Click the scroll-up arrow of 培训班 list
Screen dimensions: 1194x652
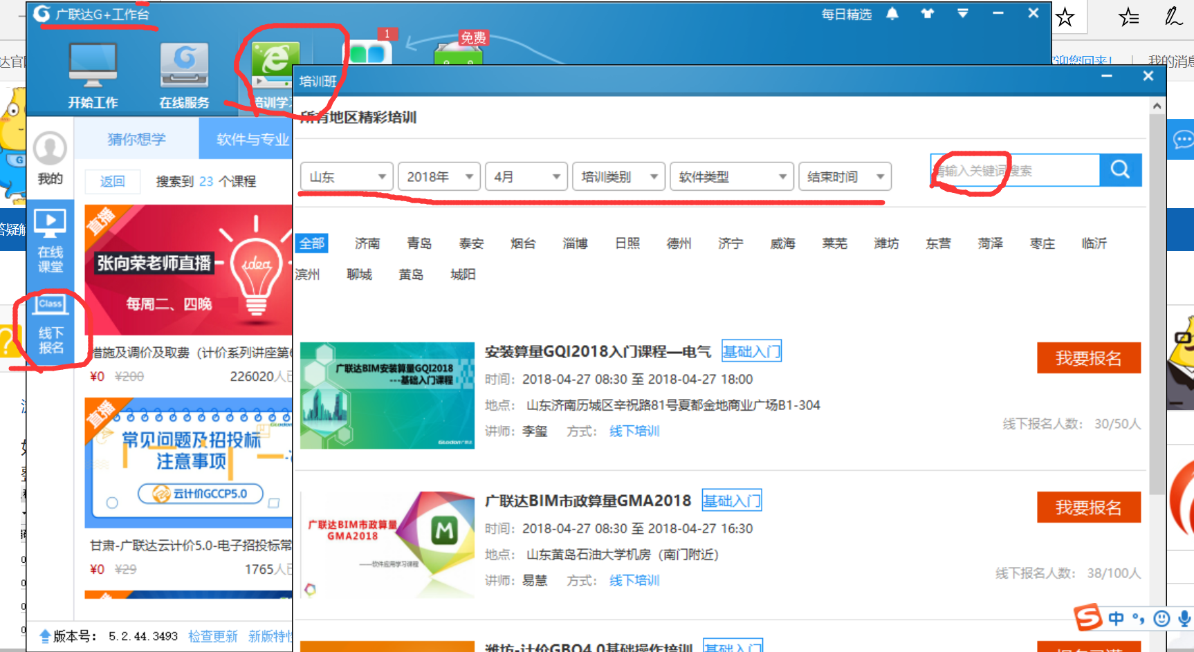click(1157, 106)
